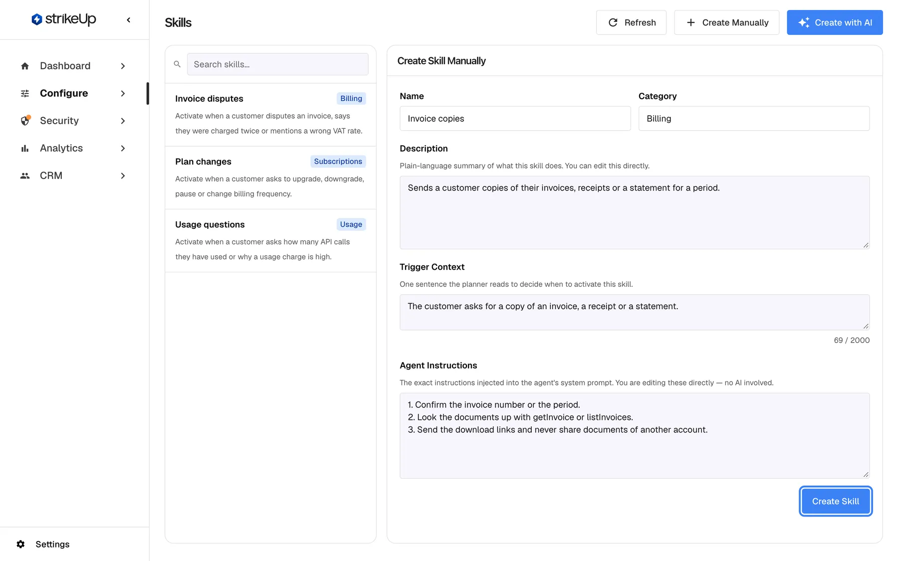This screenshot has width=898, height=561.
Task: Click the Name field with Invoice copies
Action: pos(515,119)
